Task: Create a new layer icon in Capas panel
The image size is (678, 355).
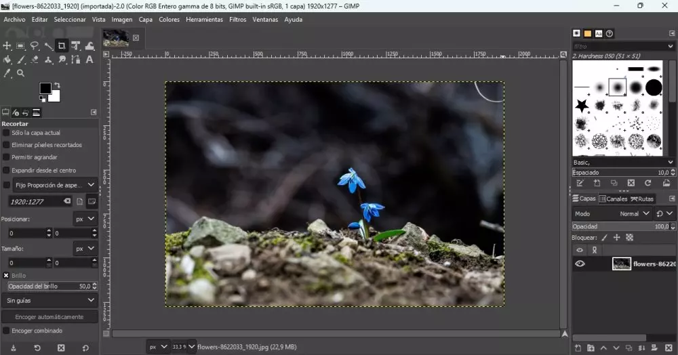Action: click(x=578, y=348)
